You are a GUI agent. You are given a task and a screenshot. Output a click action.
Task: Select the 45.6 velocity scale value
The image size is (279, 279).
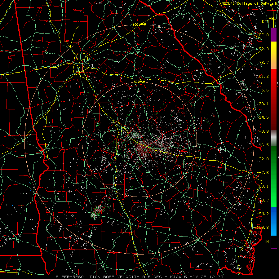tap(264, 90)
